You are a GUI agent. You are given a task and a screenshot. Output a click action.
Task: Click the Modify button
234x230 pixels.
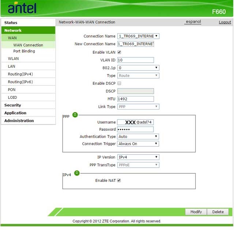pyautogui.click(x=196, y=212)
